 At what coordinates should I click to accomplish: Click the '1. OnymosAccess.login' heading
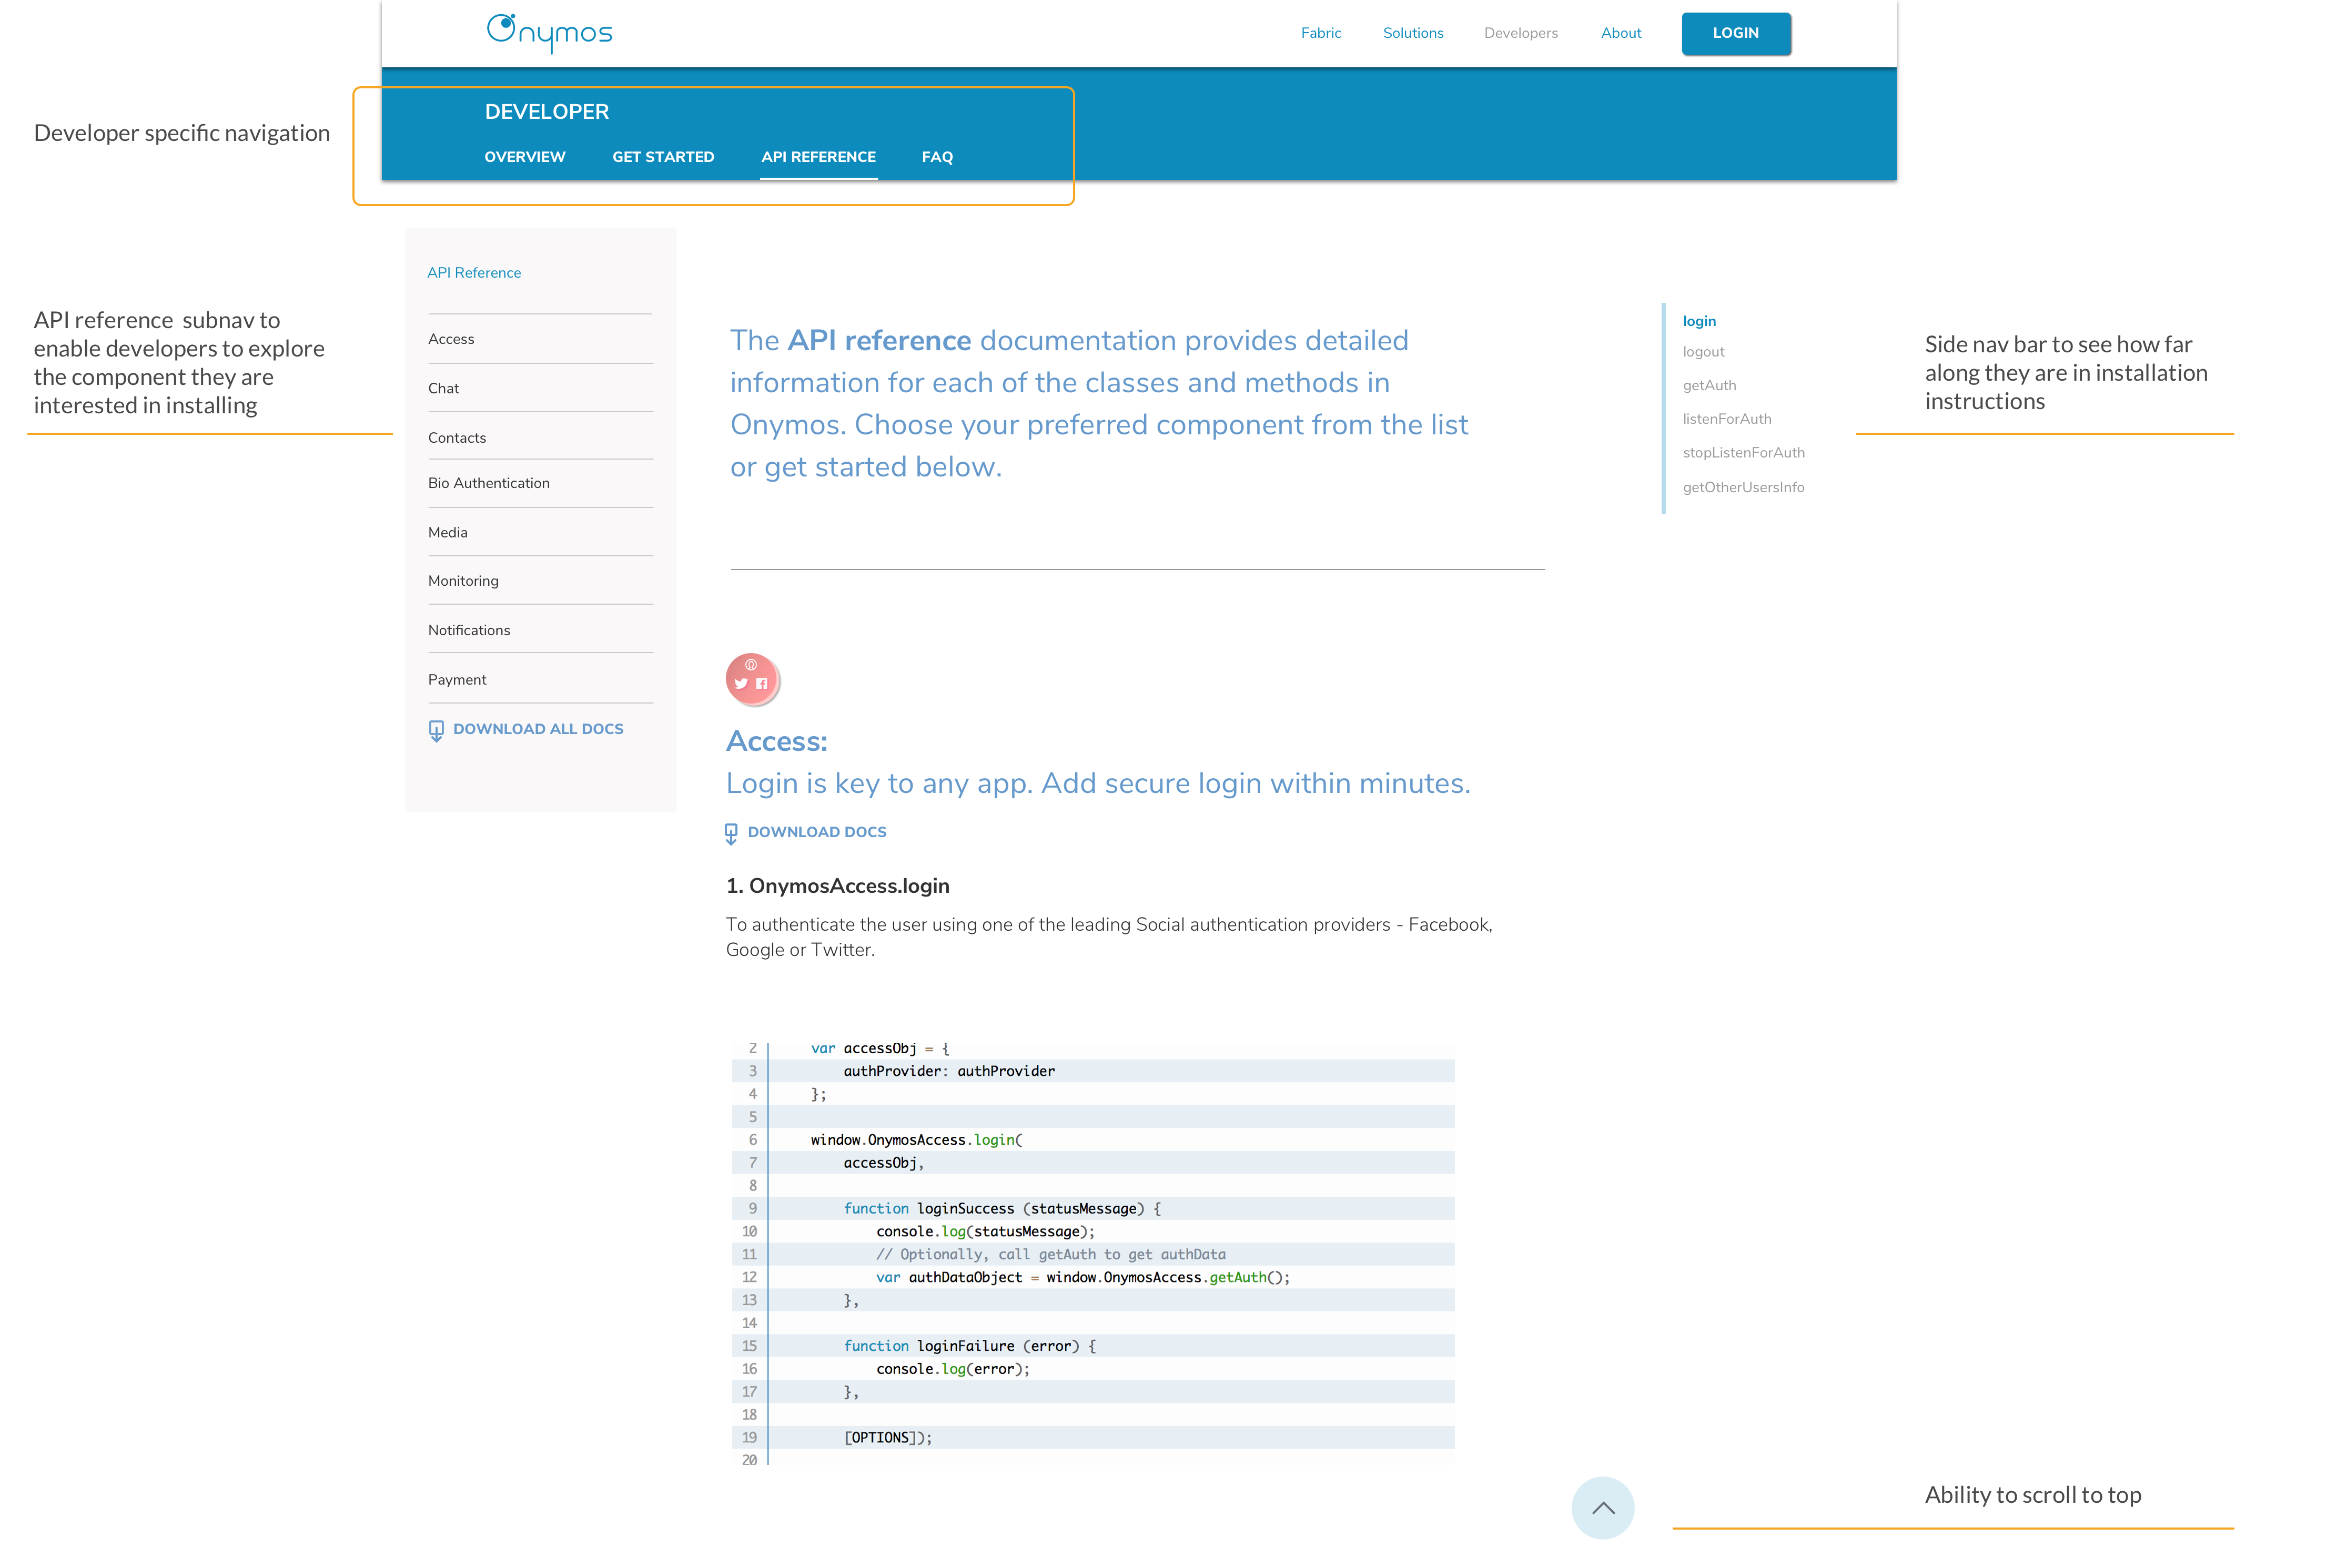point(837,886)
